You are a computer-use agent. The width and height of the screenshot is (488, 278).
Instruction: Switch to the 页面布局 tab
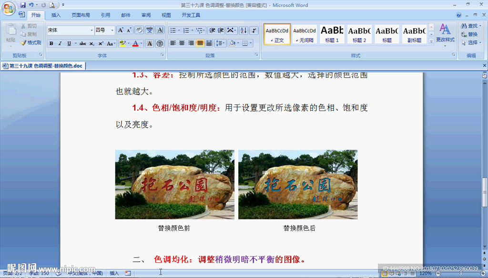point(81,15)
